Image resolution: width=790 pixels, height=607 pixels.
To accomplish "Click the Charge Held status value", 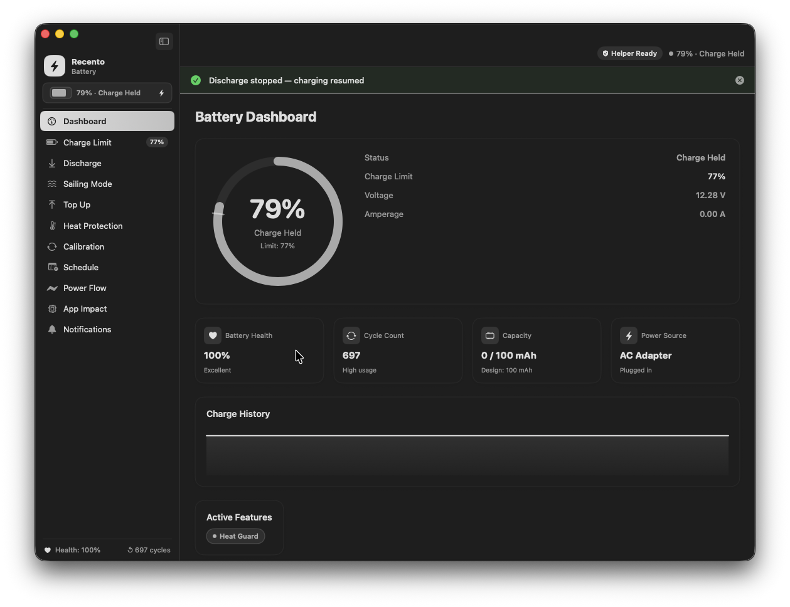I will 700,157.
